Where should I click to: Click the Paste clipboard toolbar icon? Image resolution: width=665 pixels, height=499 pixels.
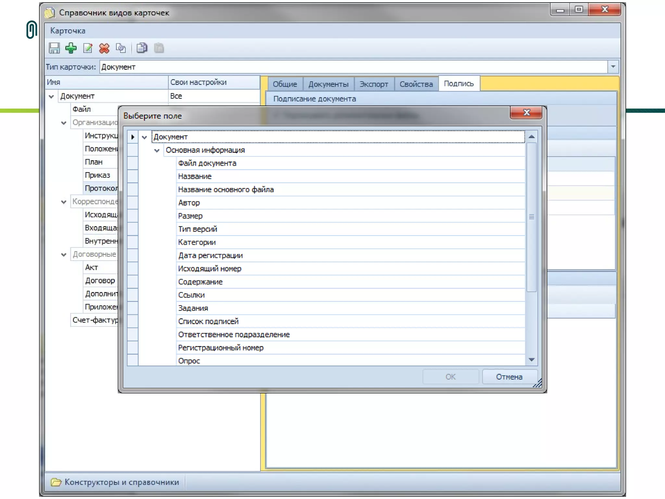(x=159, y=48)
